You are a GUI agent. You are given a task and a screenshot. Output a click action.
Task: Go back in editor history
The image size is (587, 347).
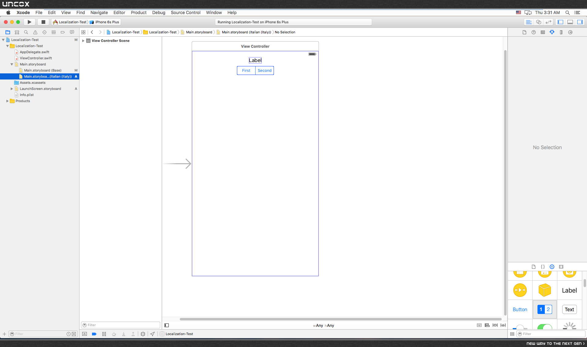pyautogui.click(x=92, y=32)
